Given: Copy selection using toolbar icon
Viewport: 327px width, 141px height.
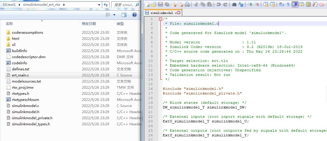Looking at the screenshot, I should (203, 4).
